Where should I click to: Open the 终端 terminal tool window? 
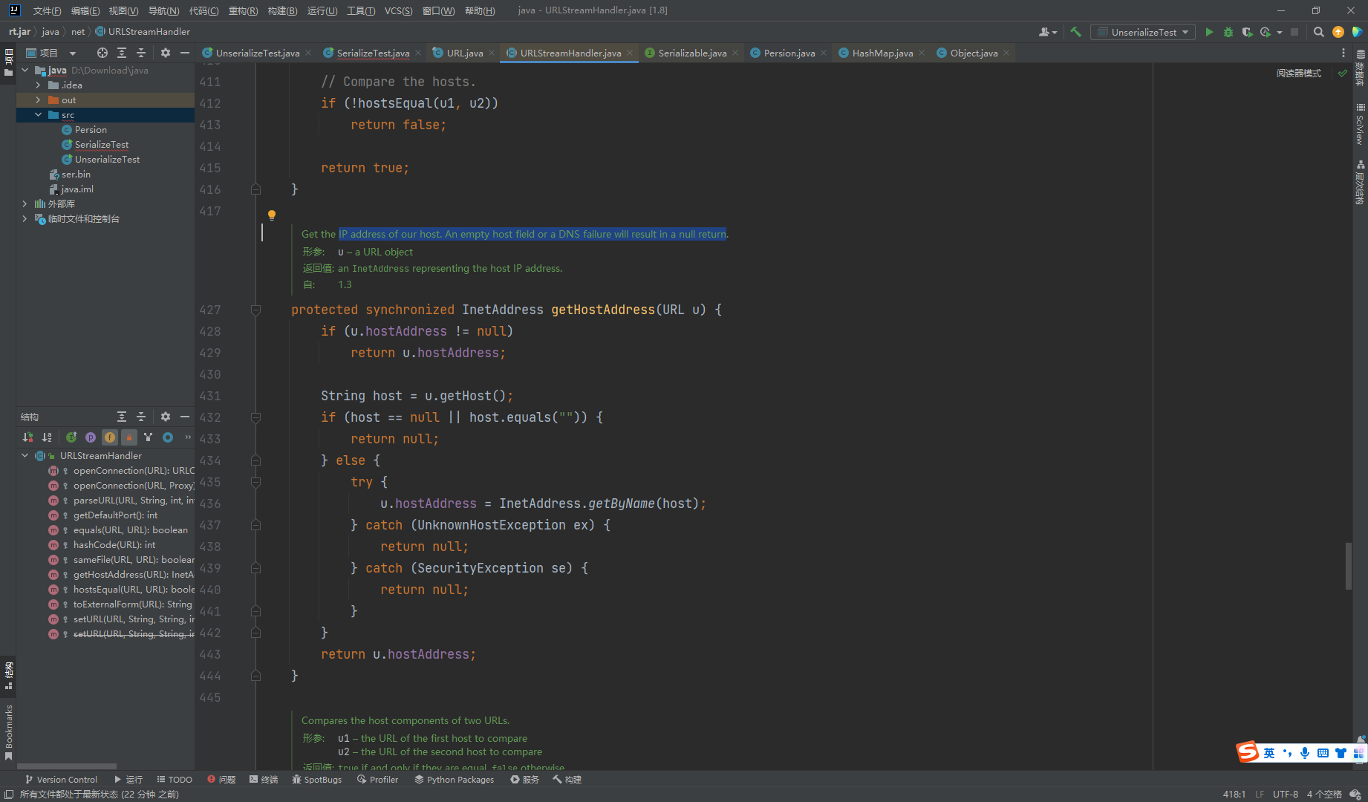[x=264, y=780]
